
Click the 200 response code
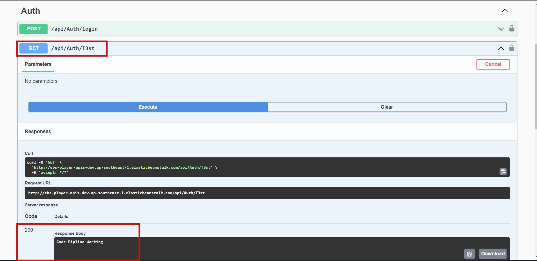29,230
